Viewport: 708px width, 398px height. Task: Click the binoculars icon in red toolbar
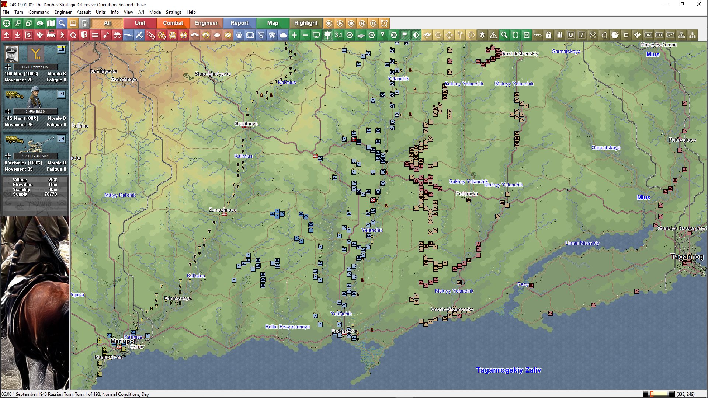point(117,35)
